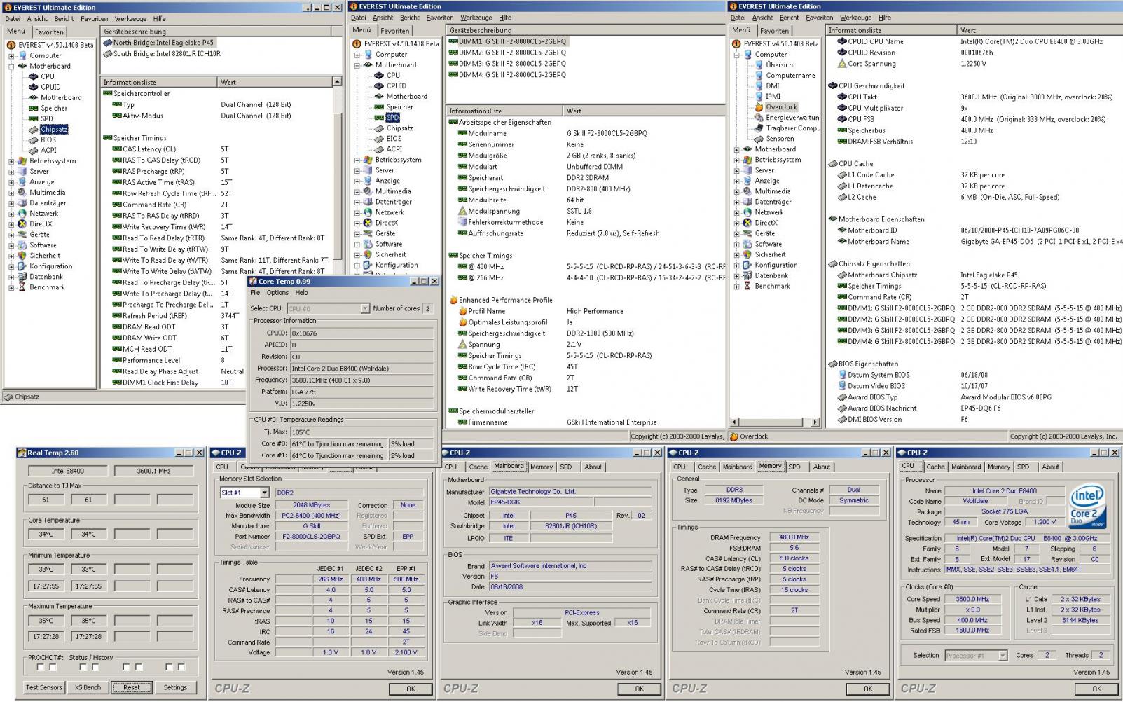Select IPMI icon in rightmost EVEREST tree
Screen dimensions: 1123x702
(x=759, y=96)
